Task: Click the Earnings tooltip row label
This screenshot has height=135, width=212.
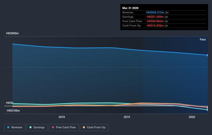Action: coord(128,17)
